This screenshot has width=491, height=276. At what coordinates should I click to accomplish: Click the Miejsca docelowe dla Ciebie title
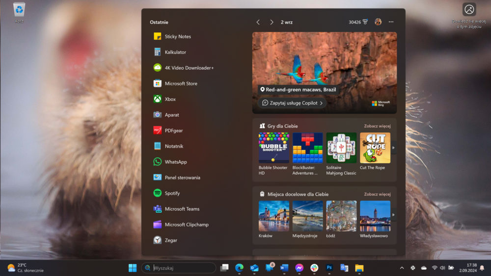click(298, 194)
